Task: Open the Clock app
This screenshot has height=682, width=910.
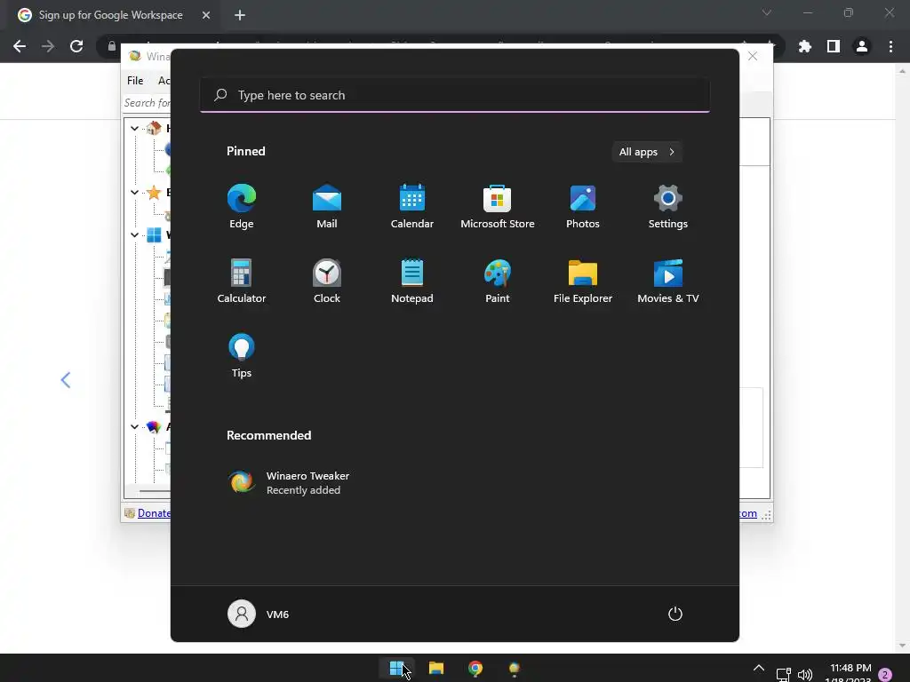Action: point(327,281)
